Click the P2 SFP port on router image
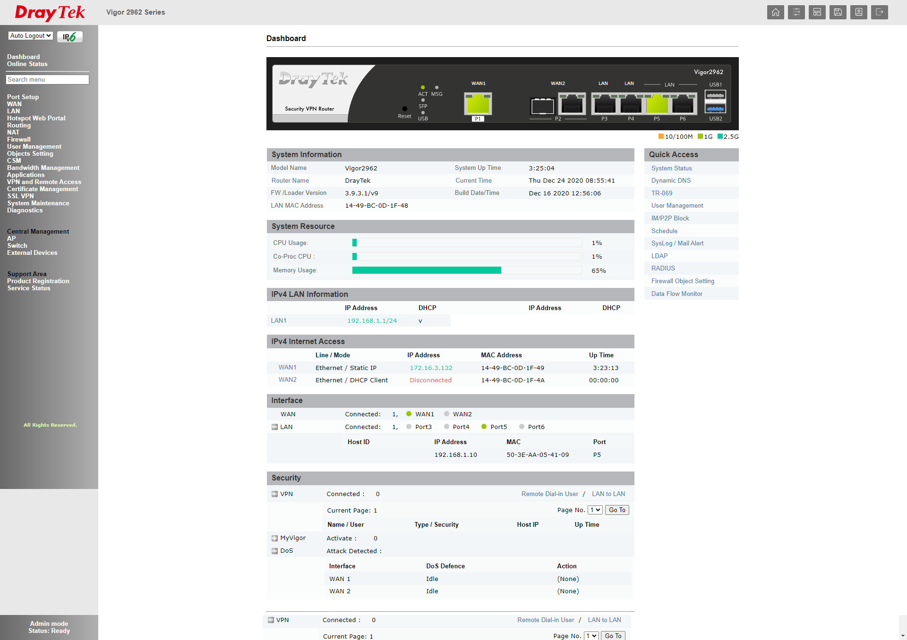Image resolution: width=907 pixels, height=640 pixels. click(x=542, y=106)
